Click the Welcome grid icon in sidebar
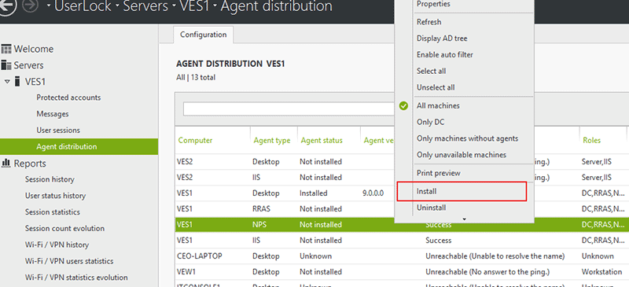This screenshot has height=287, width=629. pos(6,49)
